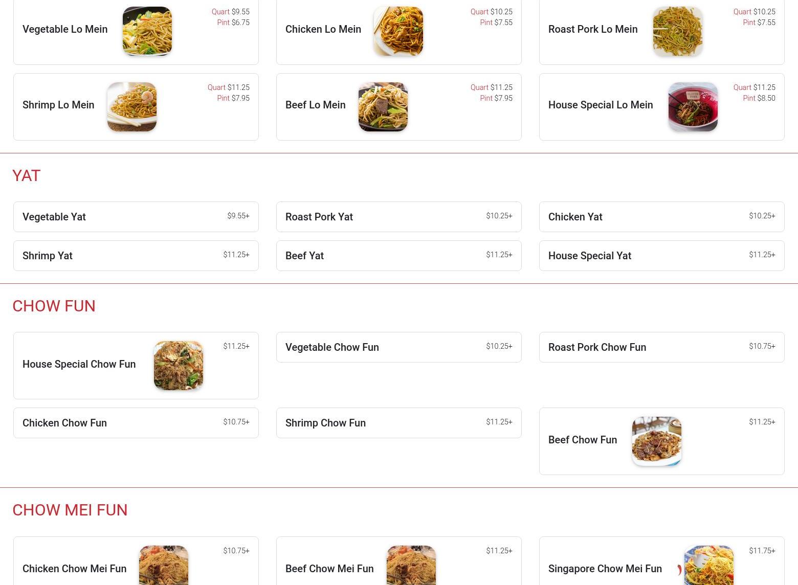View the Roast Pork Lo Mein picture
The image size is (798, 585).
tap(678, 31)
